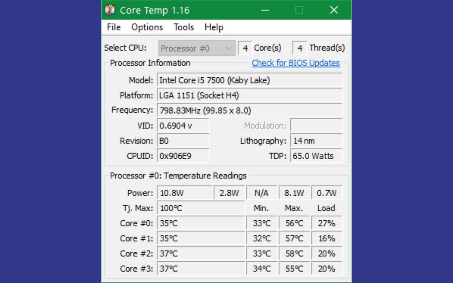Click the Model field showing Intel Core i5 7500
Viewport: 453px width, 283px height.
pyautogui.click(x=249, y=80)
